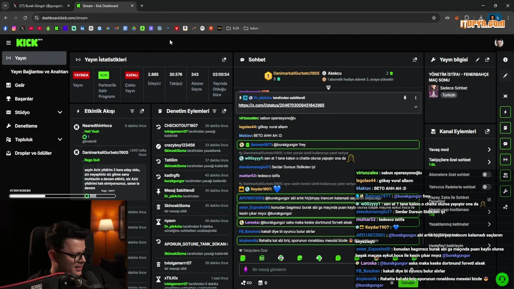Image resolution: width=514 pixels, height=289 pixels.
Task: Open DanimarkaliGurbetci1905 in gift leaderboard
Action: pyautogui.click(x=296, y=73)
